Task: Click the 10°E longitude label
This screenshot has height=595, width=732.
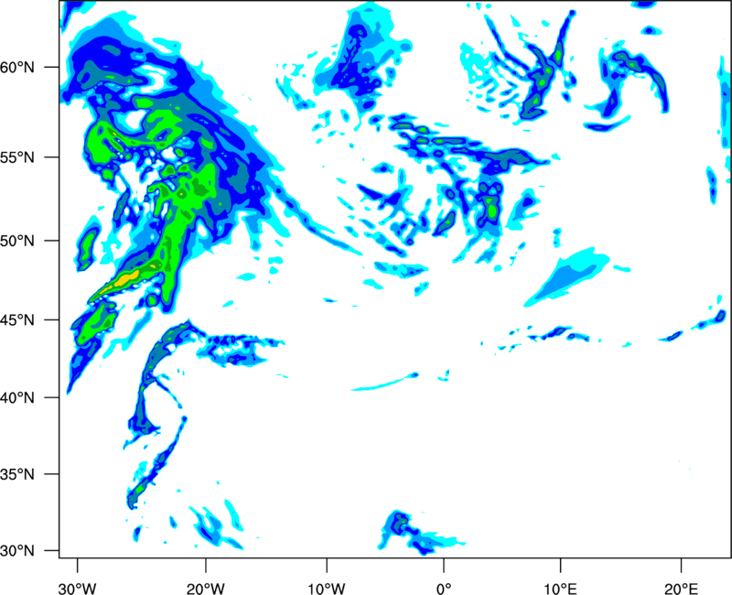Action: click(x=560, y=589)
